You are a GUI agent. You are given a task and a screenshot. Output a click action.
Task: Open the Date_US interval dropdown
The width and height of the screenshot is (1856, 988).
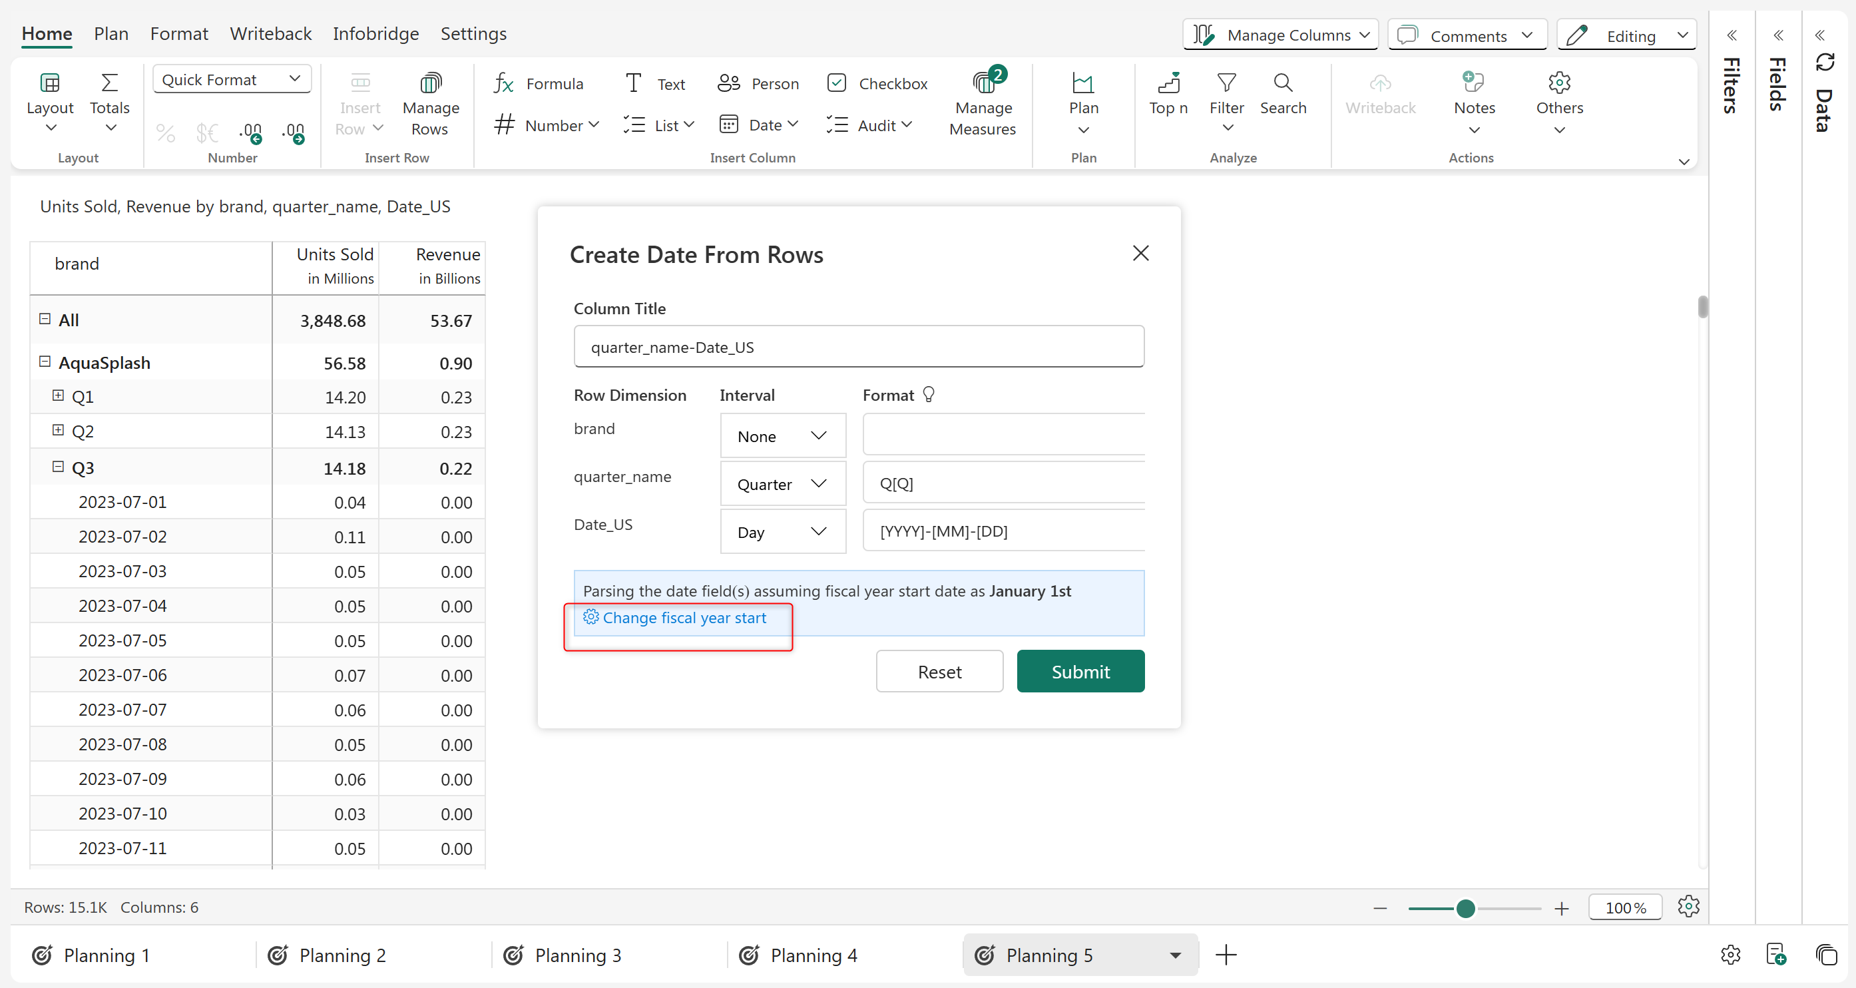point(782,532)
